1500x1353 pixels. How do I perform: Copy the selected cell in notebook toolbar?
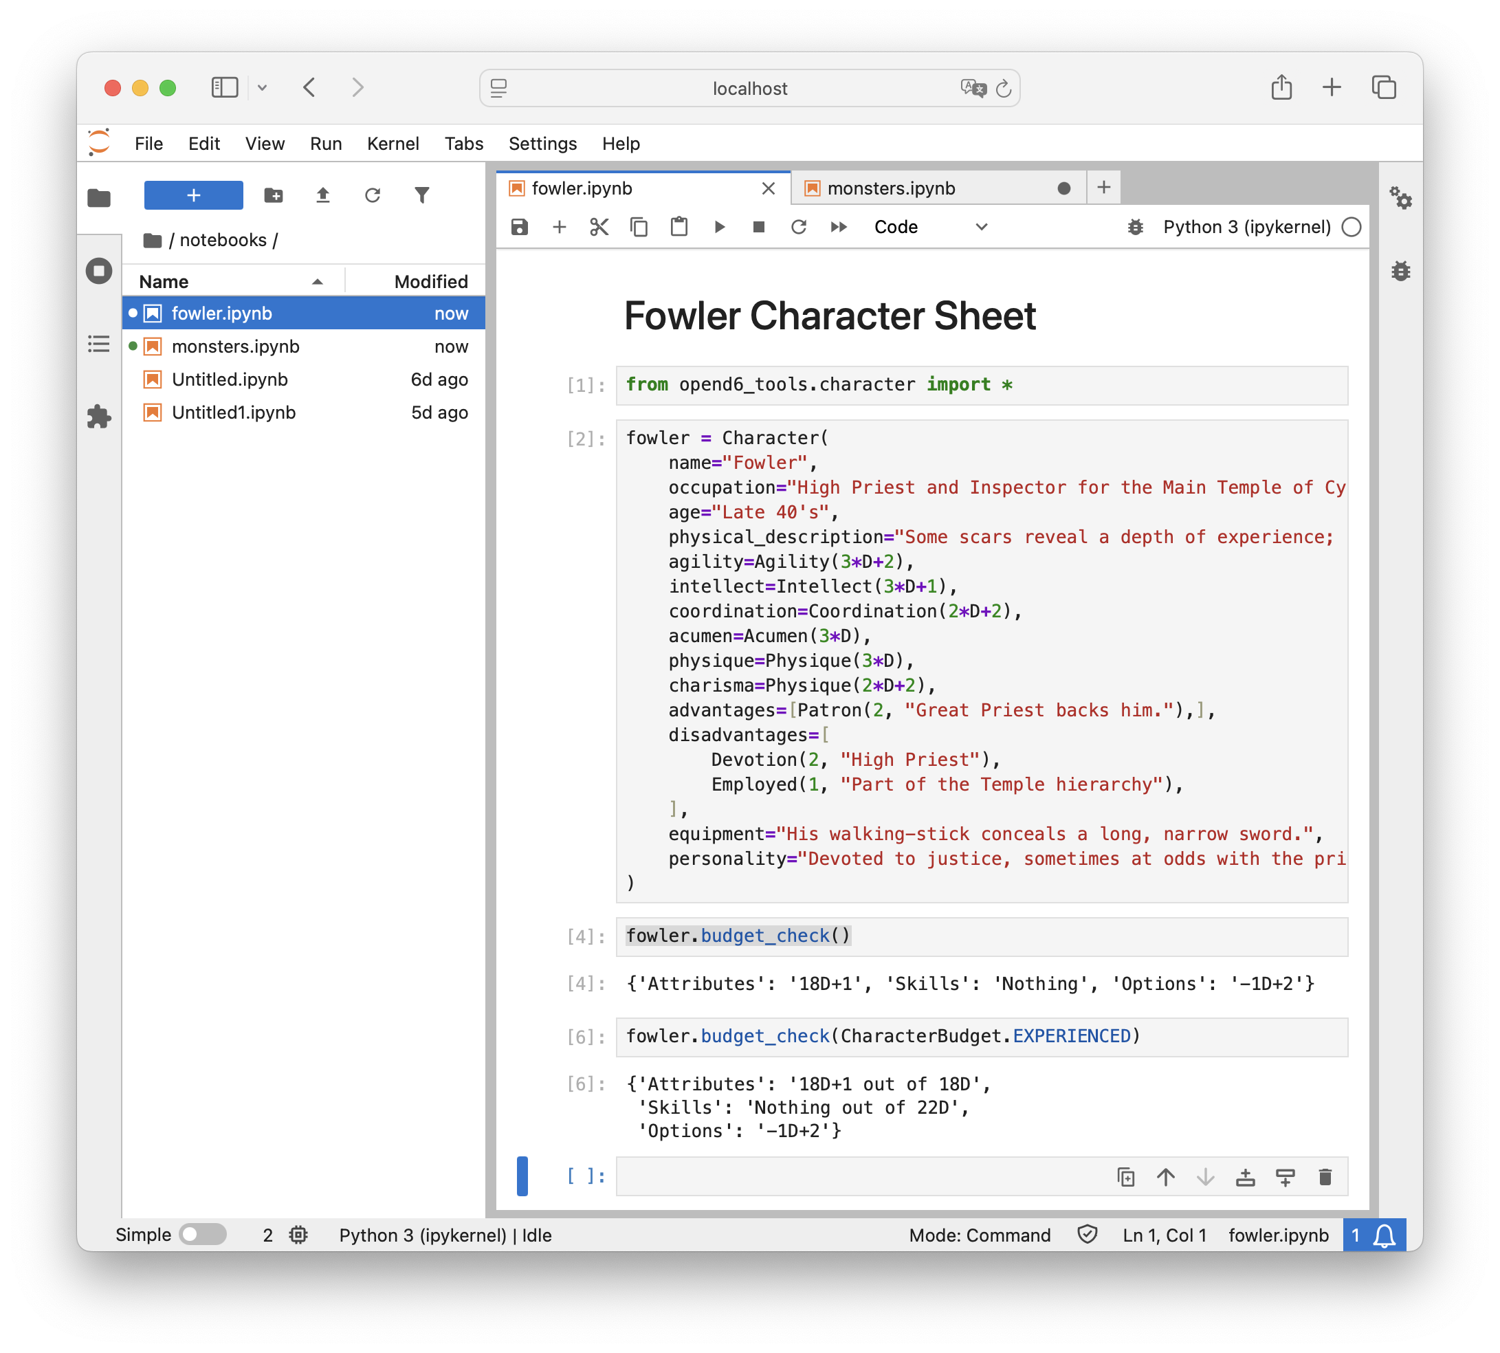(639, 227)
